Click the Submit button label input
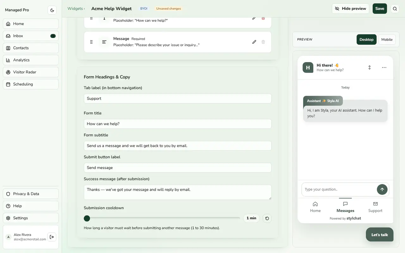The height and width of the screenshot is (253, 405). [178, 168]
